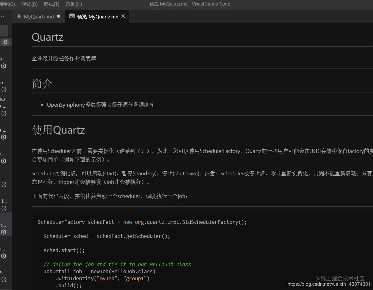The width and height of the screenshot is (373, 290).
Task: Open the gear menu for the "f..." extension
Action: (x=4, y=208)
